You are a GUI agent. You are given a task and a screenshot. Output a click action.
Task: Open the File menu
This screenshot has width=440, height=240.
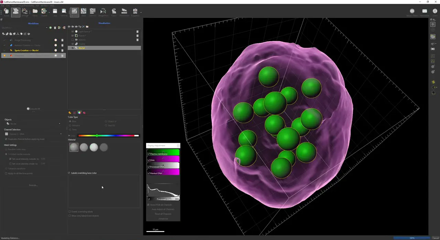(x=2, y=6)
